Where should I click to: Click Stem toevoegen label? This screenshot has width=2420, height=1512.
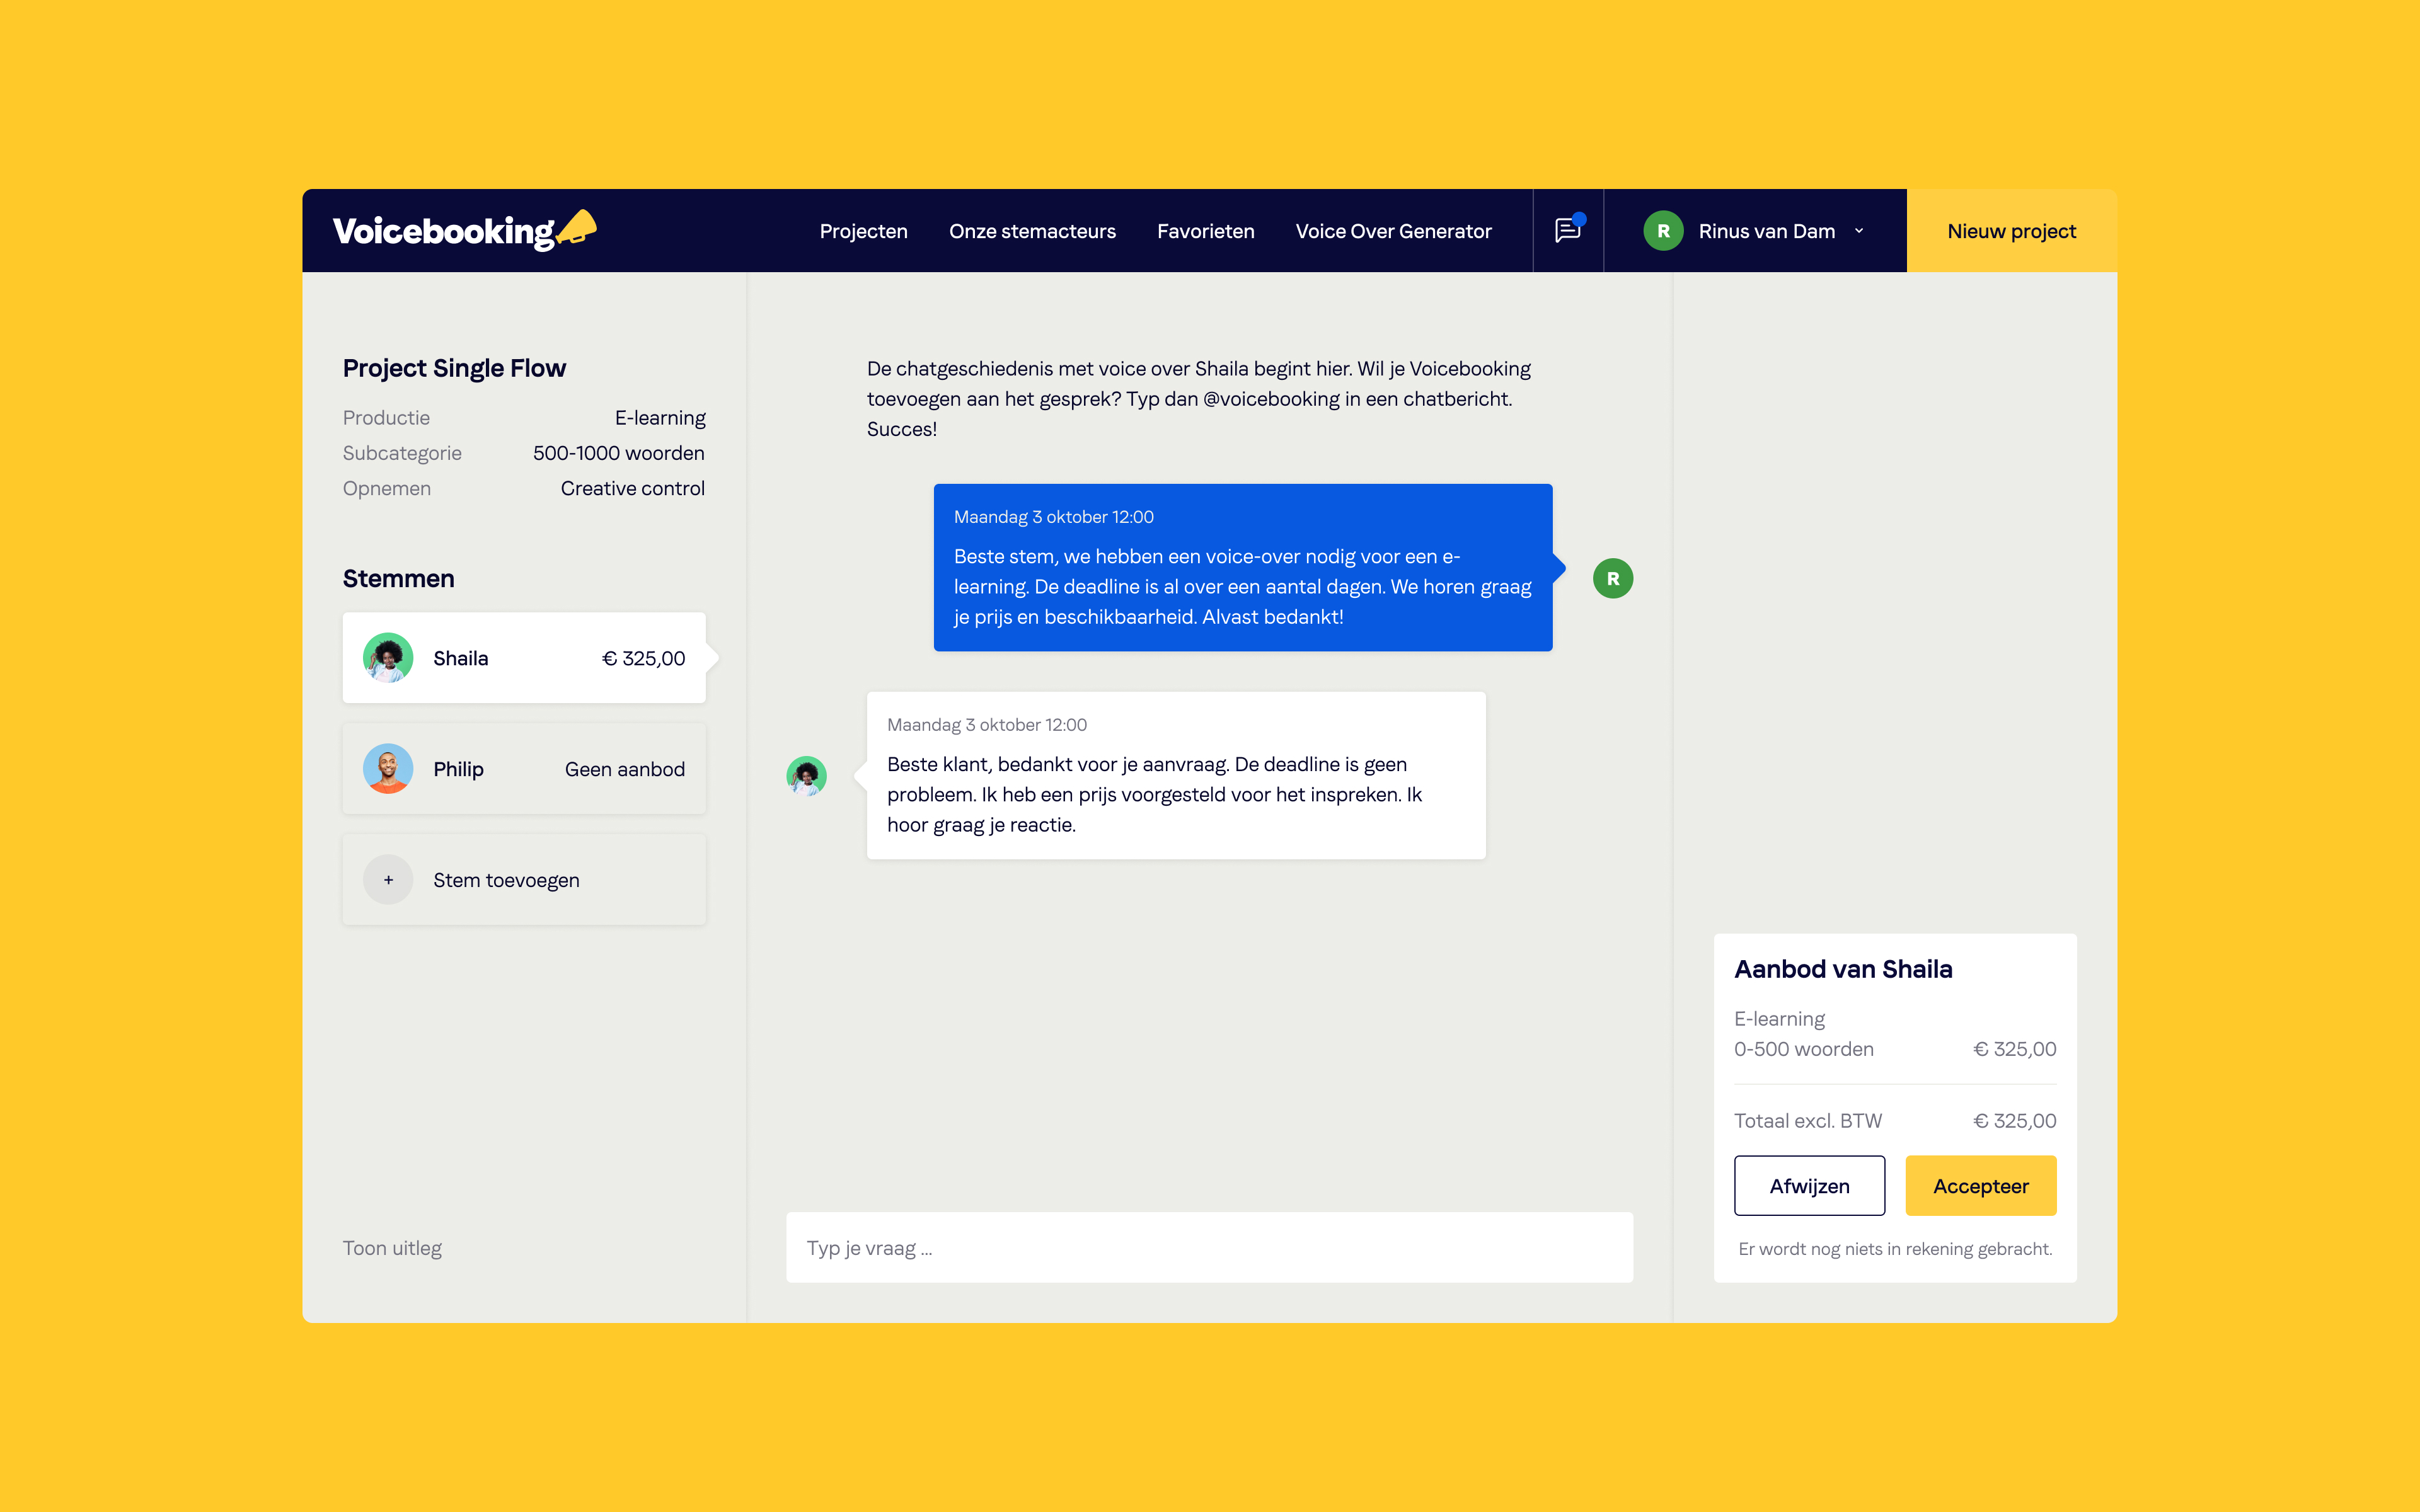tap(506, 880)
